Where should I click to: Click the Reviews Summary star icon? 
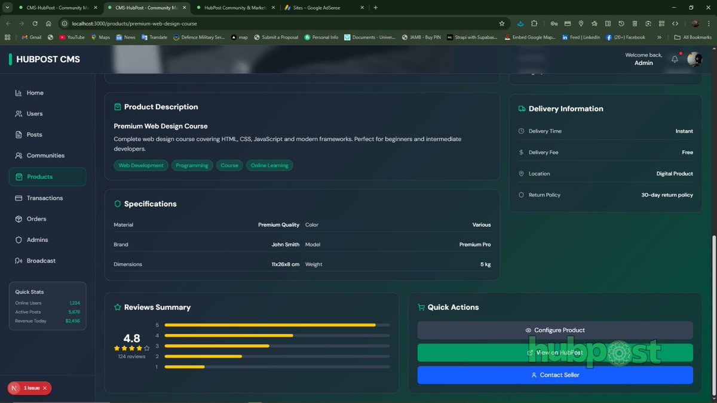coord(118,307)
